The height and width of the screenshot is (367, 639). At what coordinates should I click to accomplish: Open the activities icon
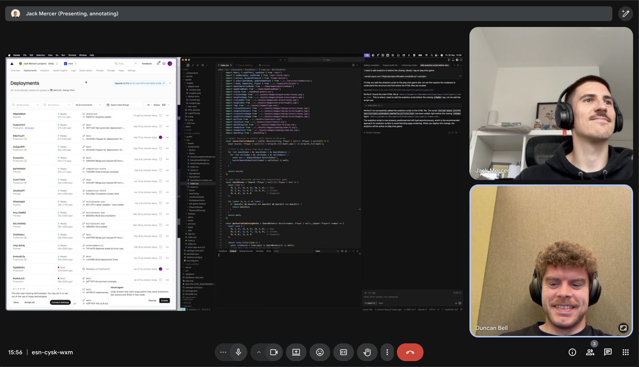625,352
